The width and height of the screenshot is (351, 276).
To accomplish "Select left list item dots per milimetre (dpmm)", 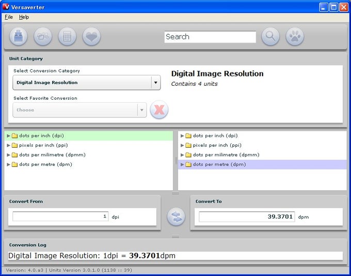I will tap(89, 155).
